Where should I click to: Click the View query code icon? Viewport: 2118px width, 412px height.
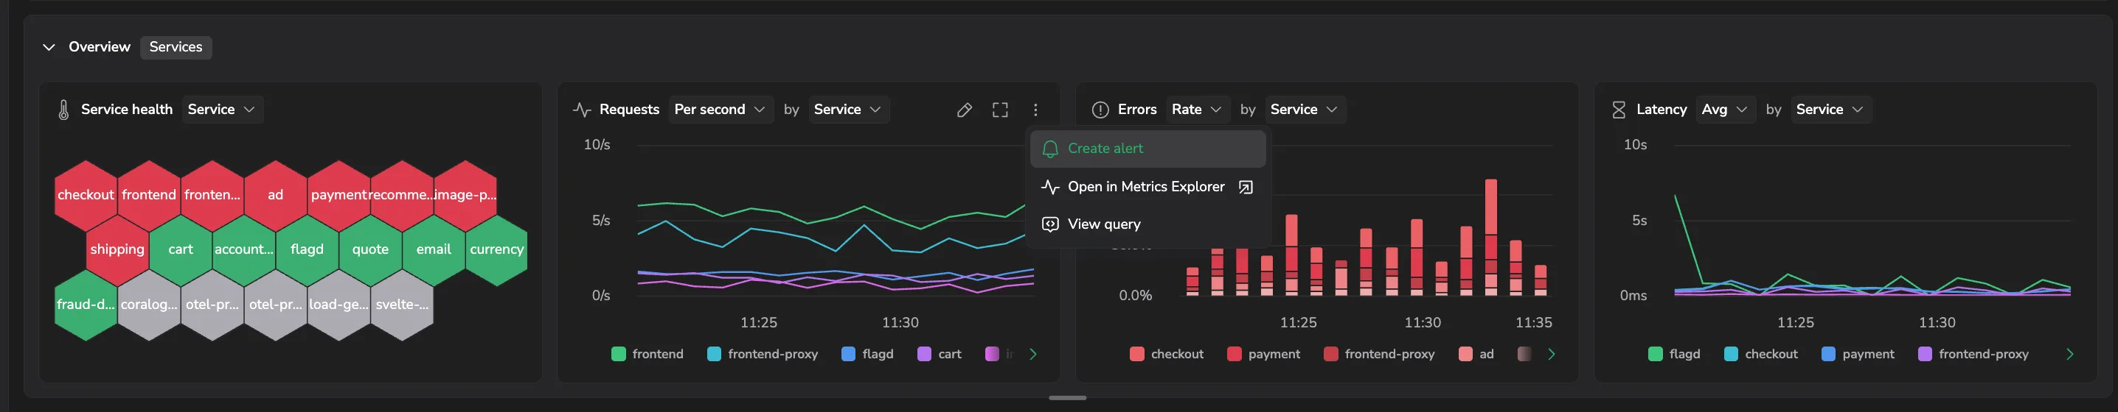(x=1050, y=224)
